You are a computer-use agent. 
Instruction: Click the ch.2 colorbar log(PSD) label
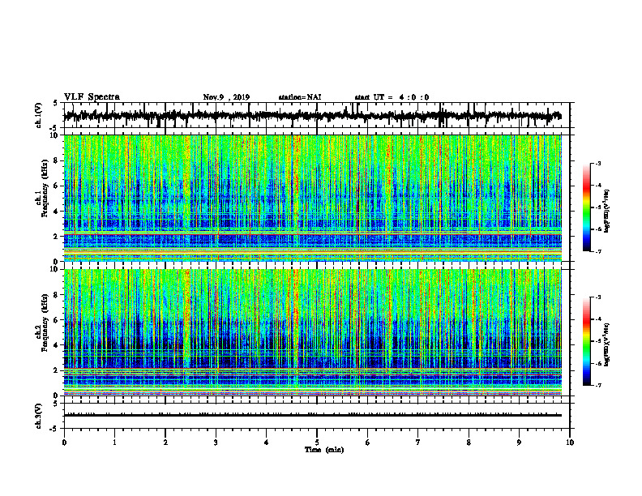(607, 344)
